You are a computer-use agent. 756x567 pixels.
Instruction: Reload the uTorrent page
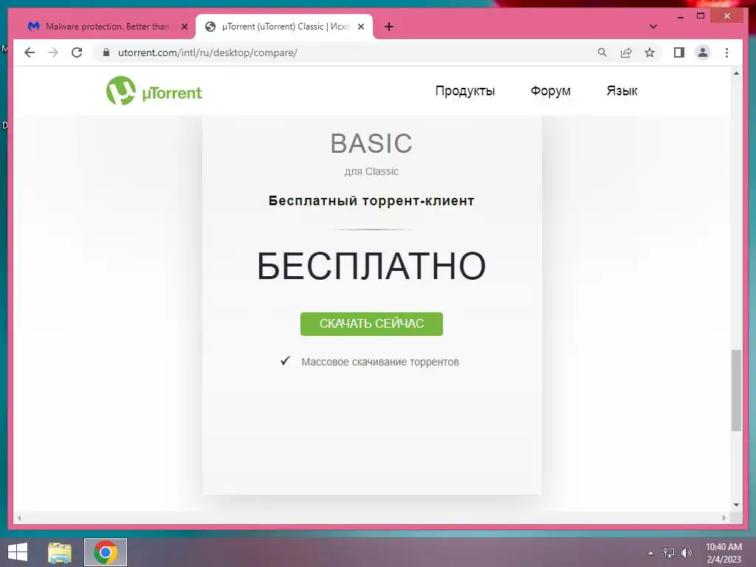(x=77, y=52)
